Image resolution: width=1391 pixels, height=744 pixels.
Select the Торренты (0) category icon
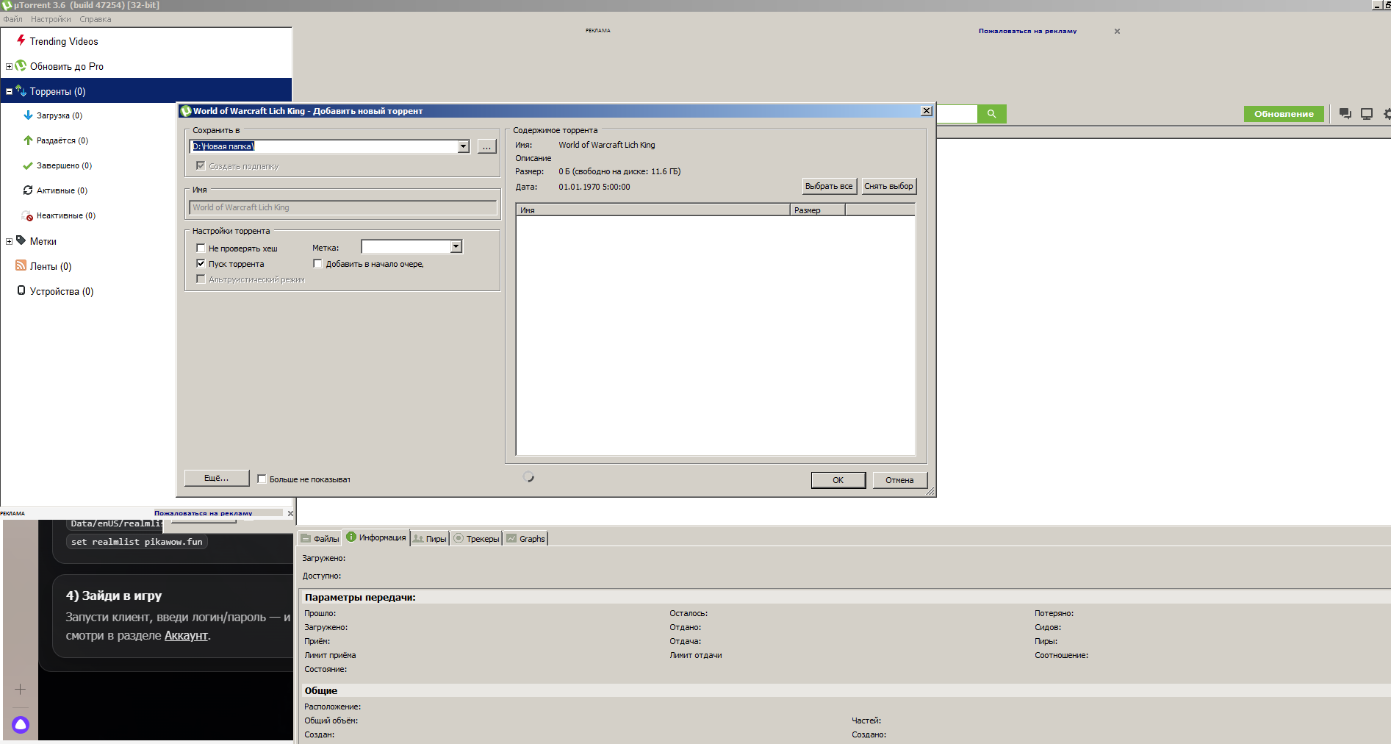[x=21, y=91]
